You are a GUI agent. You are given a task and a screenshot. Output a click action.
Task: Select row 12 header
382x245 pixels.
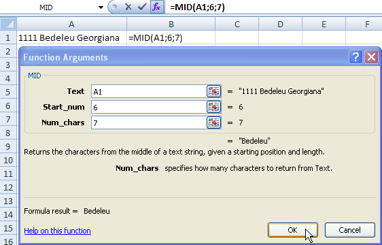(x=8, y=187)
